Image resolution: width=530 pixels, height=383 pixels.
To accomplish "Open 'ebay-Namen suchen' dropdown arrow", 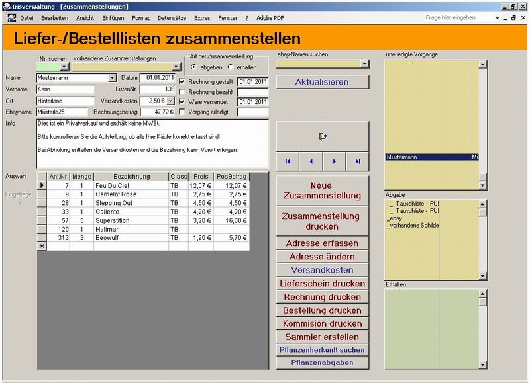I will coord(364,64).
